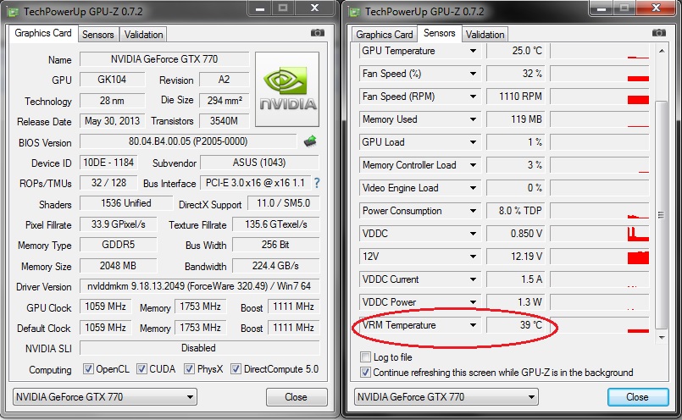Open the Memory Used sensor dropdown

[473, 119]
